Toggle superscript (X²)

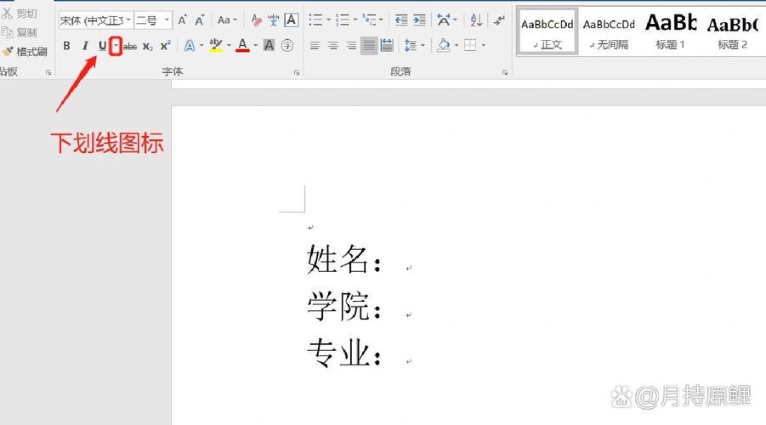pos(166,45)
